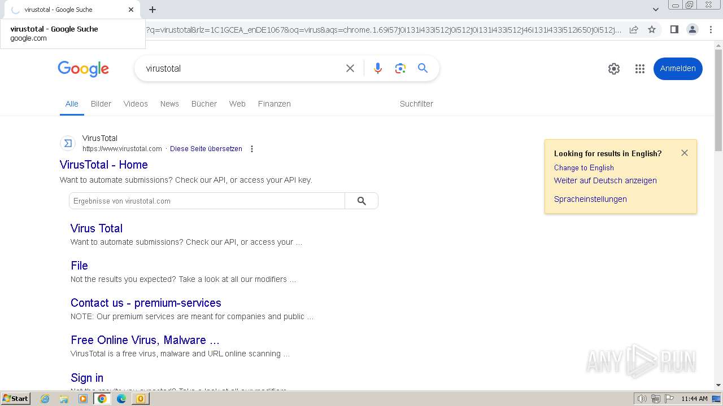Focus the main Google search field

pos(241,68)
